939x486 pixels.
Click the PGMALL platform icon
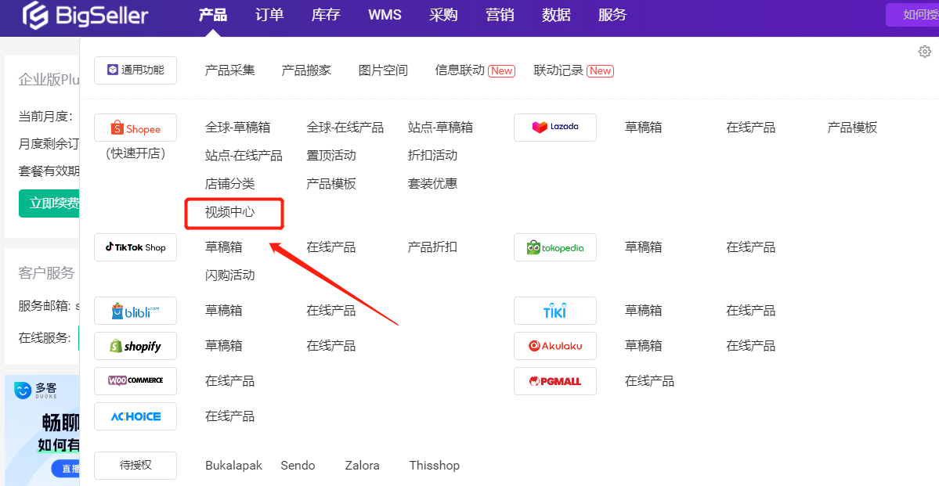pos(554,380)
